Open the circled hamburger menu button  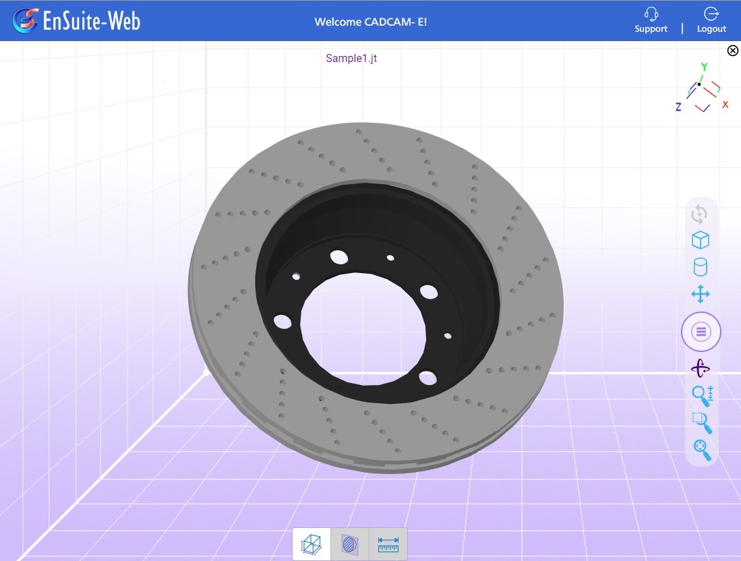coord(701,332)
